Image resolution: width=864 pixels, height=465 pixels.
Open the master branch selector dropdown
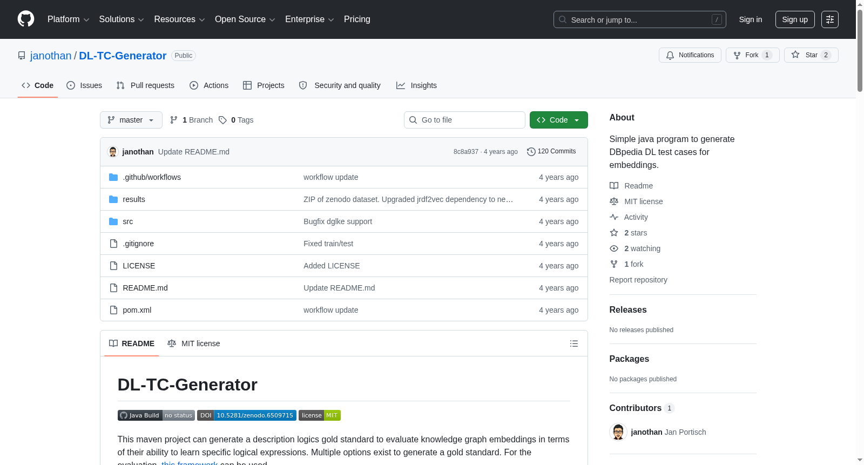click(x=131, y=120)
